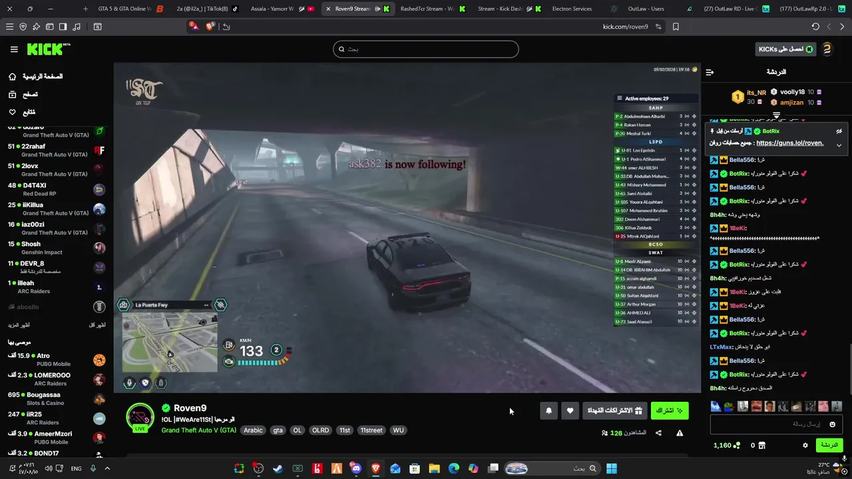Open File Explorer from the taskbar
This screenshot has width=852, height=479.
434,468
